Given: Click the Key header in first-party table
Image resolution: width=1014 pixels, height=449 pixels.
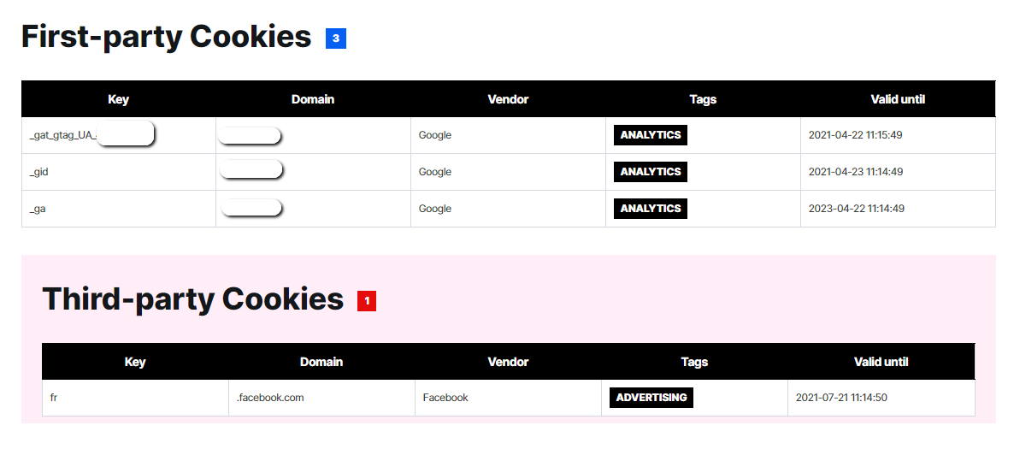Looking at the screenshot, I should tap(119, 99).
